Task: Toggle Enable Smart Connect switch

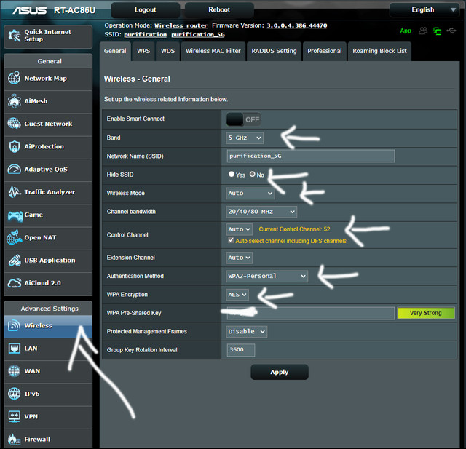Action: [x=243, y=119]
